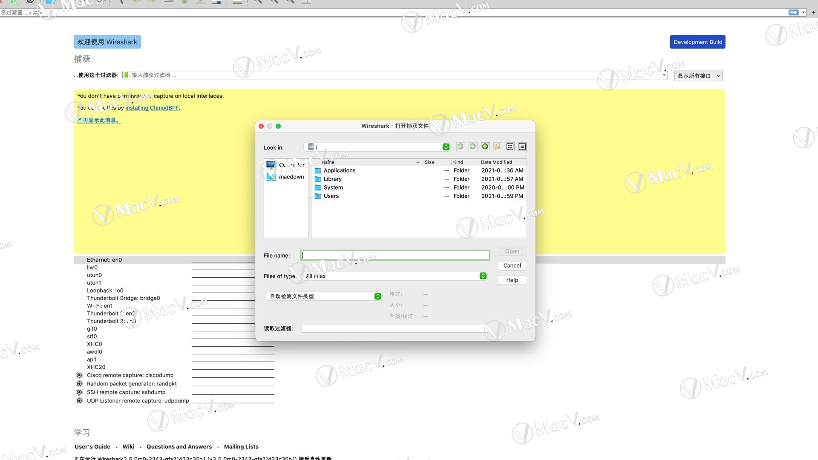Click the Open button in file dialog
Viewport: 818px width, 460px height.
(511, 251)
